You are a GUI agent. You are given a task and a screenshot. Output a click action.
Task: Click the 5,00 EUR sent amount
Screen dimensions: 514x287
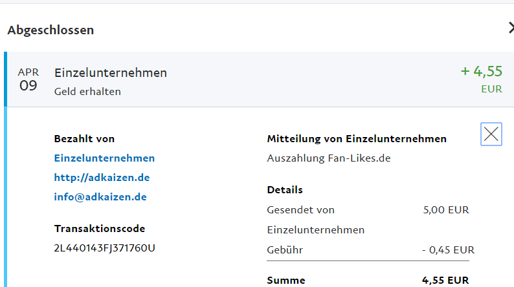(x=445, y=210)
